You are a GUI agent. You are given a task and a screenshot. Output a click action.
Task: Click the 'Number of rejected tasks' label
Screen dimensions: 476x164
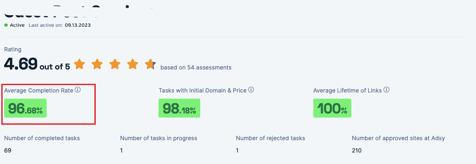click(270, 139)
